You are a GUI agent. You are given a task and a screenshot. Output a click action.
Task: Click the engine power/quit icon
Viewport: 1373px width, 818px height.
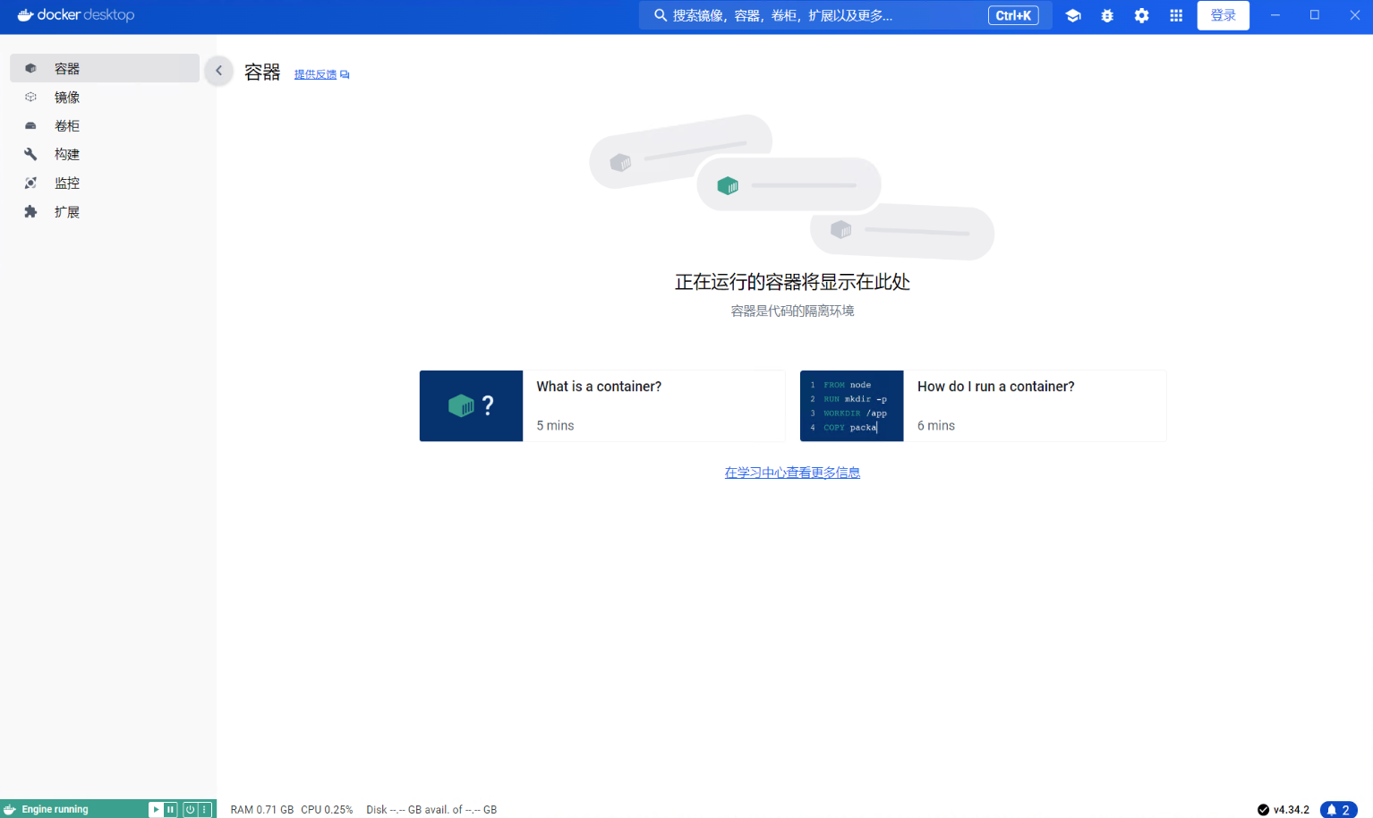190,809
